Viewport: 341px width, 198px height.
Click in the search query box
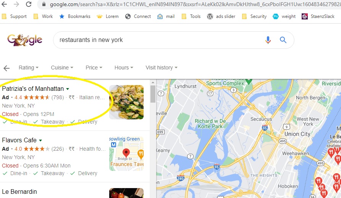click(159, 40)
